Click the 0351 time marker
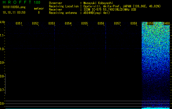This screenshot has height=109, width=172. 19,23
